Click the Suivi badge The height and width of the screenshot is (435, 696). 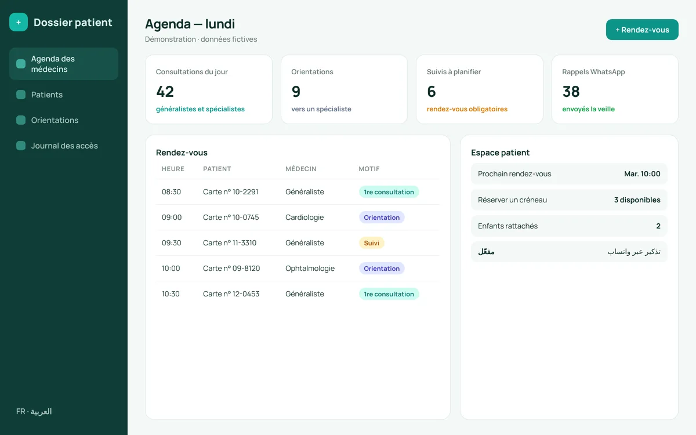[x=372, y=243]
